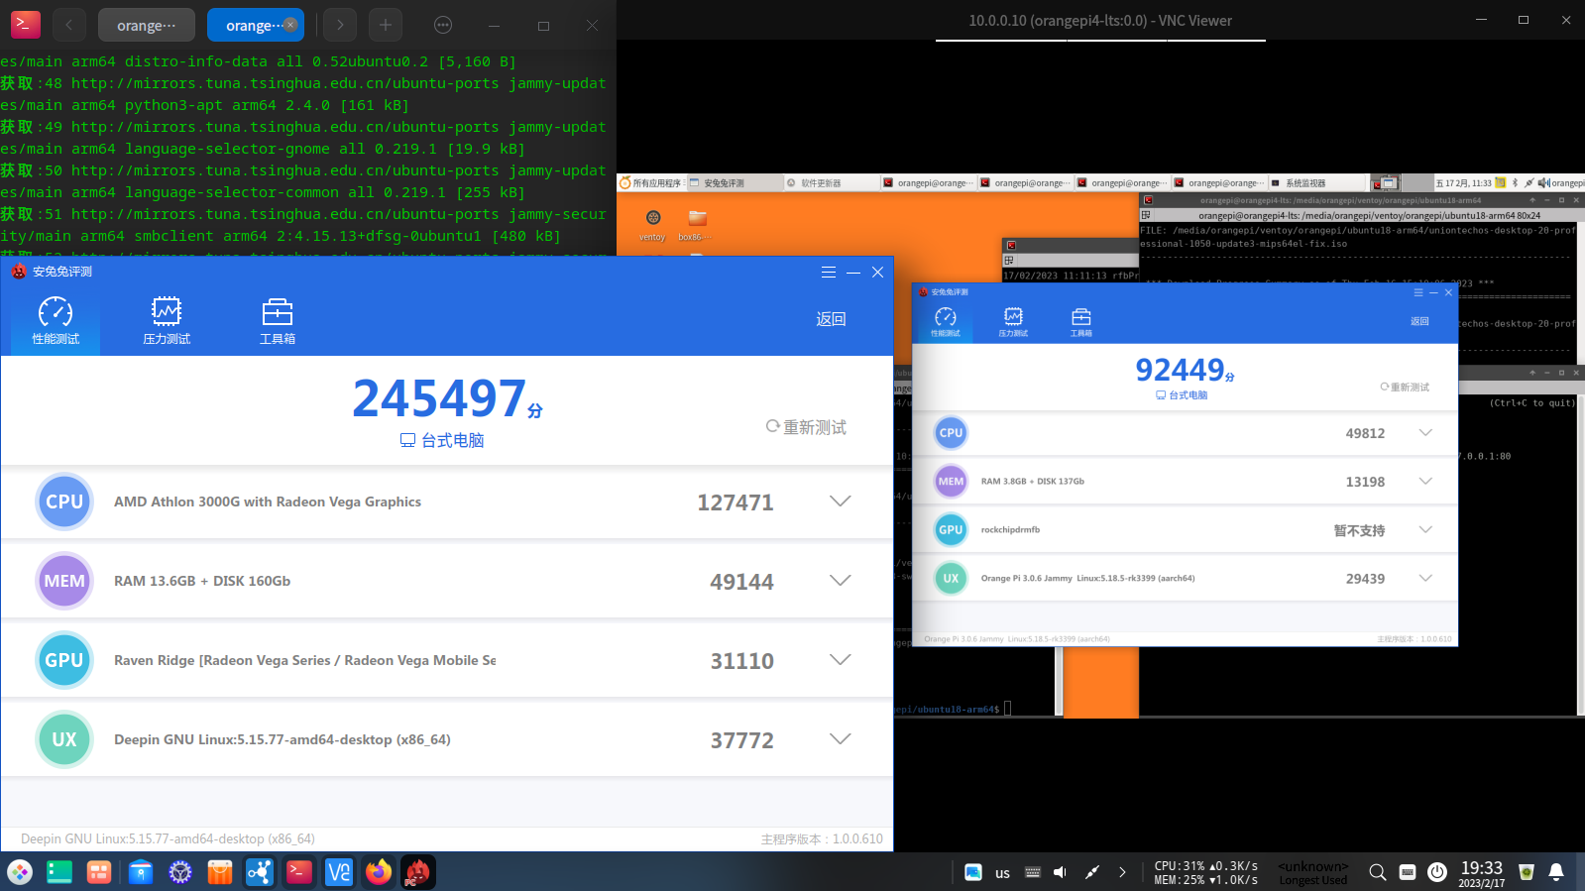1585x891 pixels.
Task: Switch to the inactive orange terminal tab
Action: coord(147,25)
